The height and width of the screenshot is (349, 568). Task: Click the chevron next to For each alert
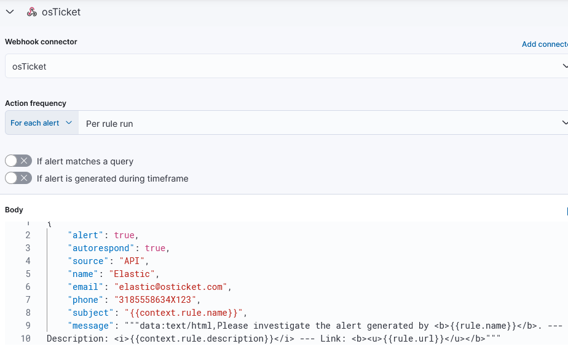click(x=68, y=123)
